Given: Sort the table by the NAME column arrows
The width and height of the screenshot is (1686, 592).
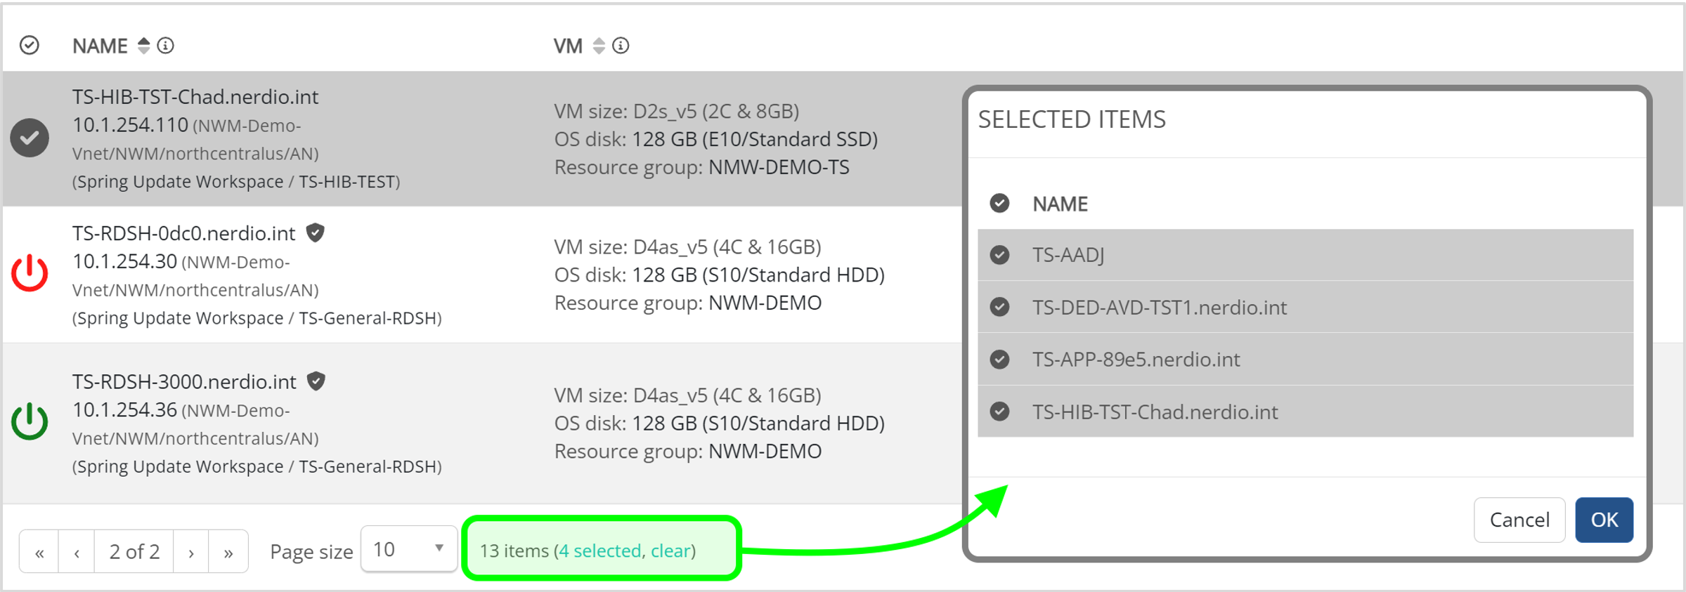Looking at the screenshot, I should 144,46.
